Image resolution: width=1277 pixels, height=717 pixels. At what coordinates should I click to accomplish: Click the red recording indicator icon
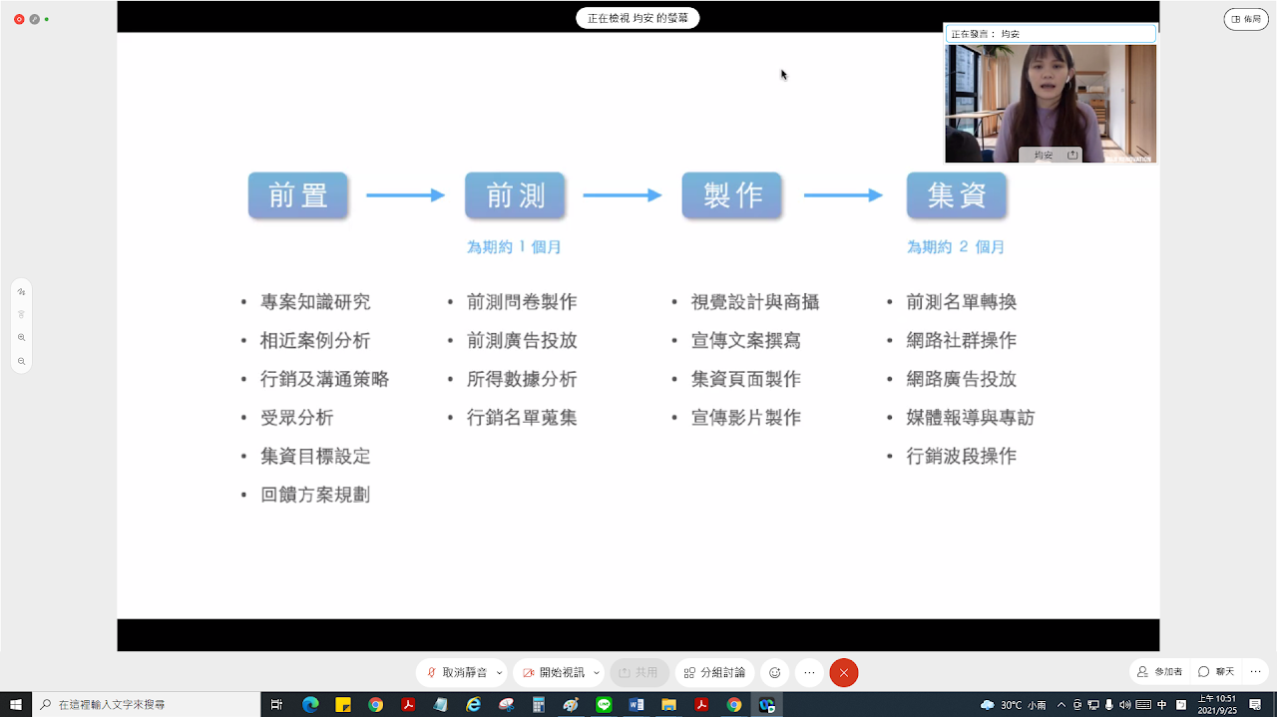(19, 19)
